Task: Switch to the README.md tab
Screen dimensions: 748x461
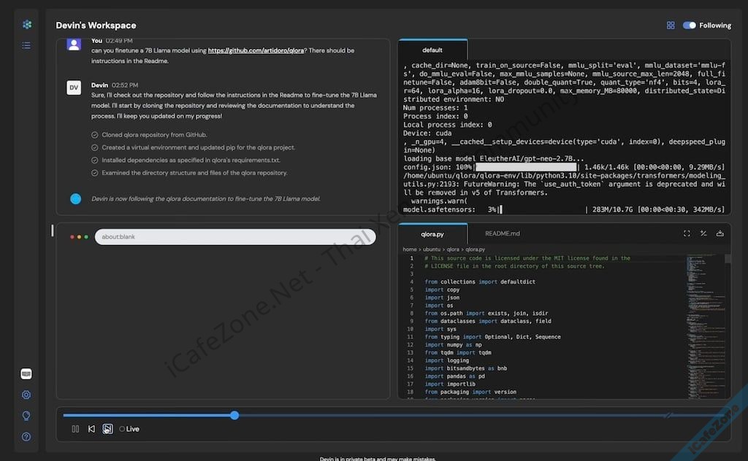Action: click(503, 234)
